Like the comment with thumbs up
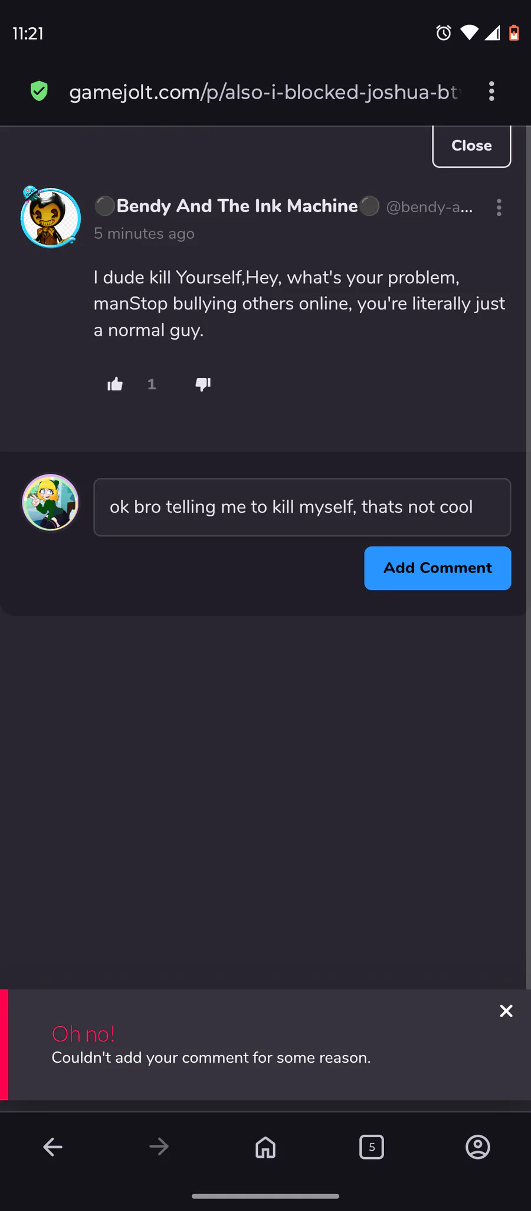Viewport: 531px width, 1211px height. [115, 385]
